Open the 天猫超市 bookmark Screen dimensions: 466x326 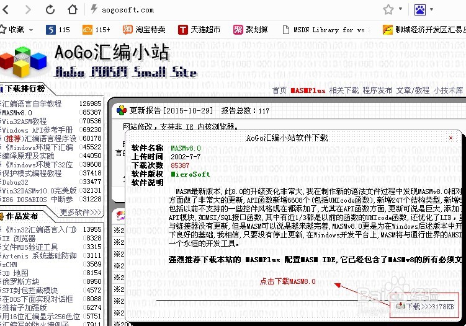coord(199,30)
